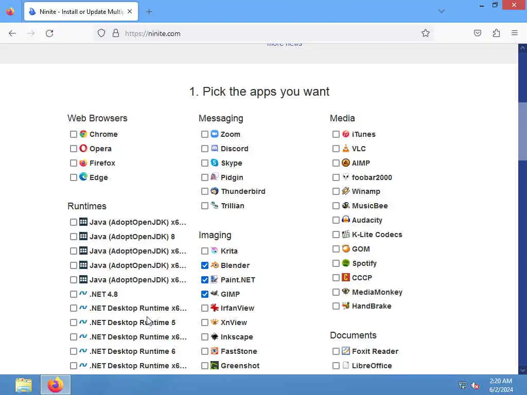This screenshot has height=395, width=527.
Task: Tick the K-Lite Codecs checkbox
Action: 336,235
